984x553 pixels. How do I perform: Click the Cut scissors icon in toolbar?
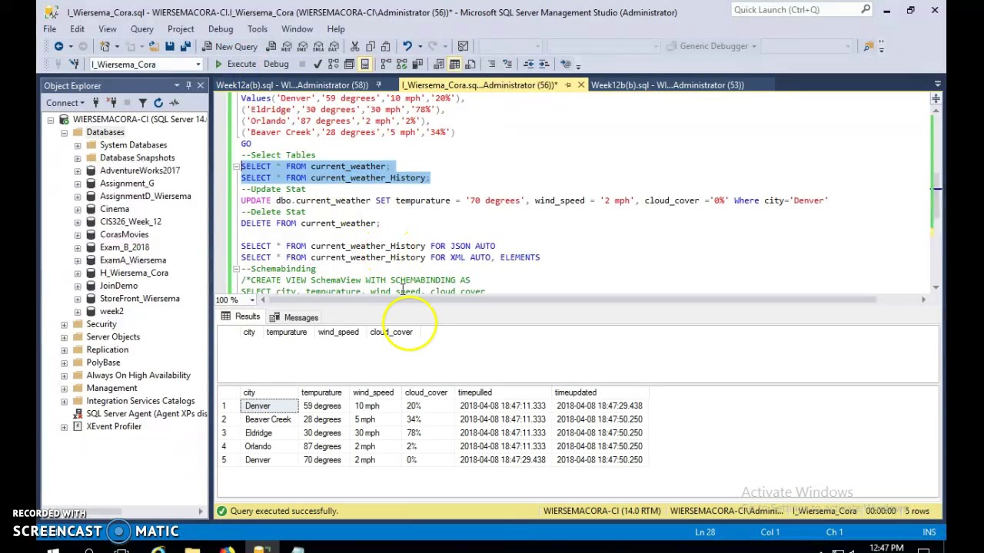(354, 46)
